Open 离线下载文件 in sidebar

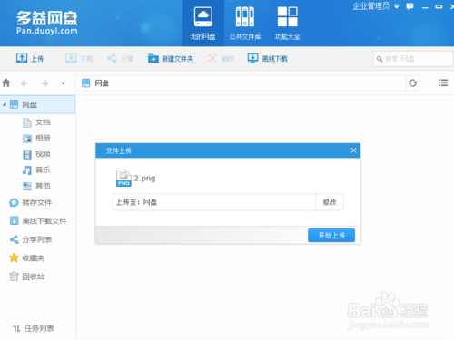[38, 221]
